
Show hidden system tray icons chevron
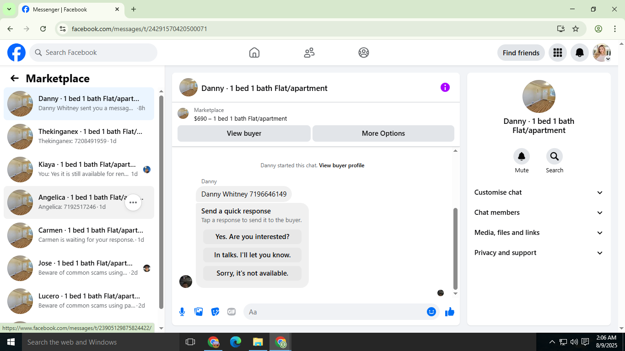pos(552,342)
